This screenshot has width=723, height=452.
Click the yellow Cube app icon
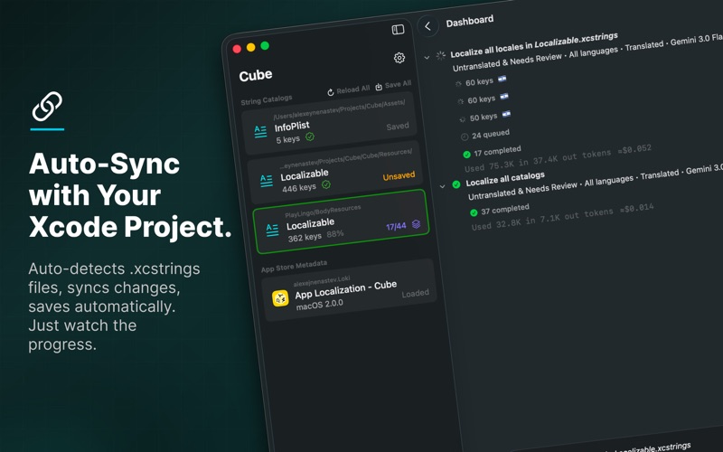tap(280, 298)
